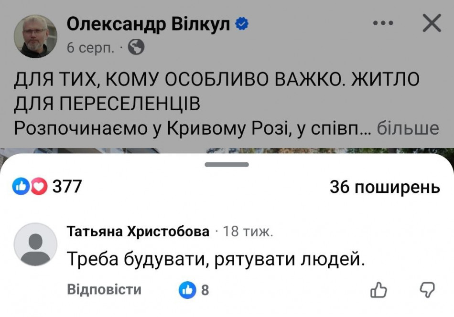The image size is (454, 317).
Task: Open the 377 reactions list
Action: tap(67, 187)
